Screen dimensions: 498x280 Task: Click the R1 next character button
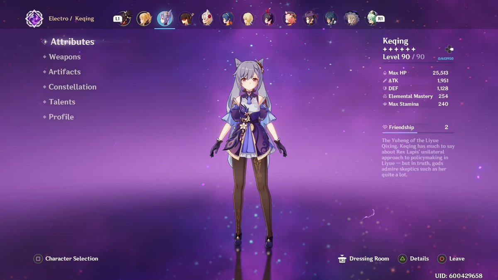coord(380,19)
